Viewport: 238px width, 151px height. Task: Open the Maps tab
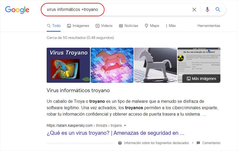coord(152,26)
